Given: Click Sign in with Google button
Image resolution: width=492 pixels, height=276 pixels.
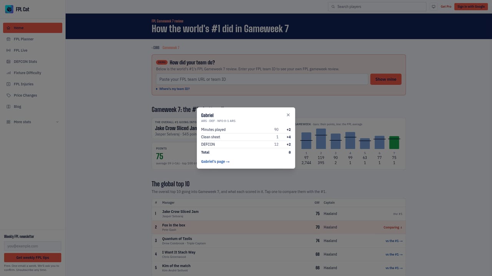Looking at the screenshot, I should tap(471, 7).
